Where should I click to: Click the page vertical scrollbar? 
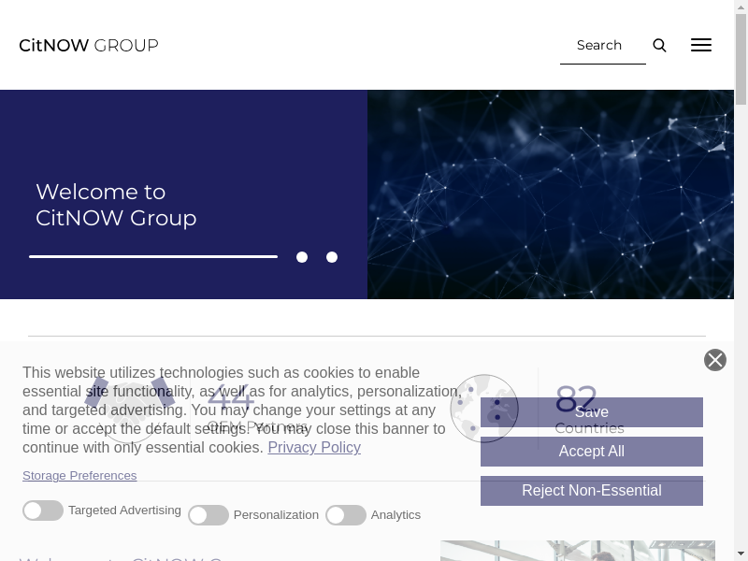(741, 280)
